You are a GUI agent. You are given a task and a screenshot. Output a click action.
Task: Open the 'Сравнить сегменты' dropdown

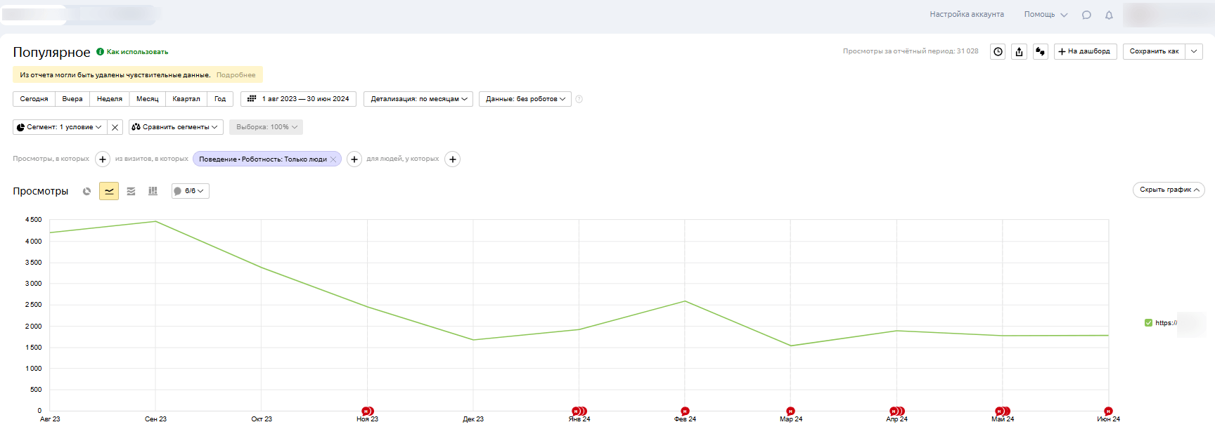(x=176, y=127)
